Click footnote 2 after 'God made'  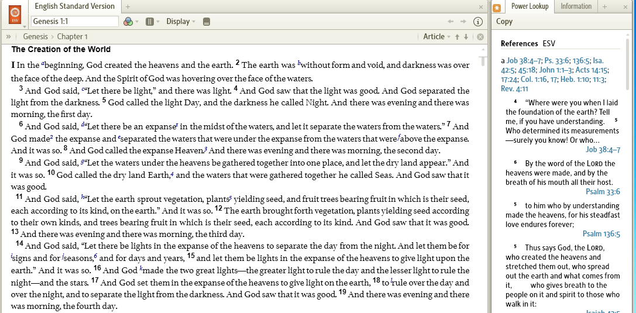click(x=51, y=138)
